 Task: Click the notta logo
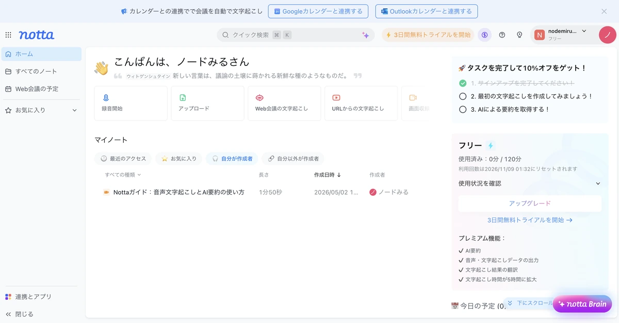coord(37,35)
